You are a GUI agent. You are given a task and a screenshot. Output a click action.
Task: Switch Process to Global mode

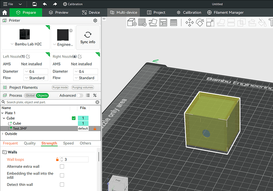[x=30, y=95]
